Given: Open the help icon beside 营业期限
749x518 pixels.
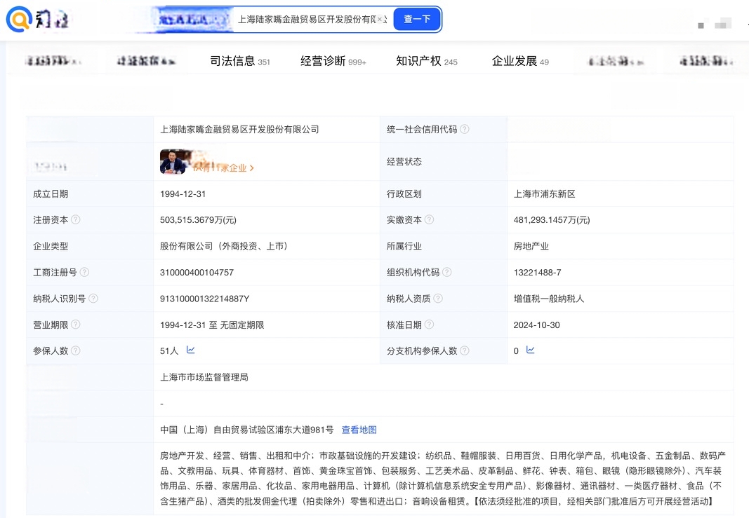Looking at the screenshot, I should pos(76,325).
